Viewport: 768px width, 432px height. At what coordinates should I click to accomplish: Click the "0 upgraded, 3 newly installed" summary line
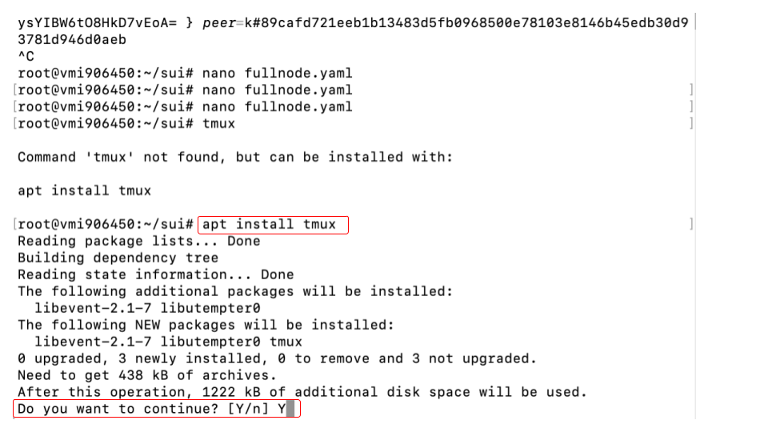[x=278, y=358]
